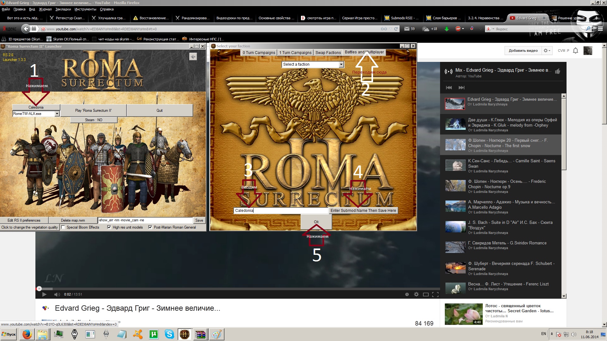Open the Журнал menu in Firefox
Viewport: 607px width, 341px height.
pyautogui.click(x=45, y=9)
